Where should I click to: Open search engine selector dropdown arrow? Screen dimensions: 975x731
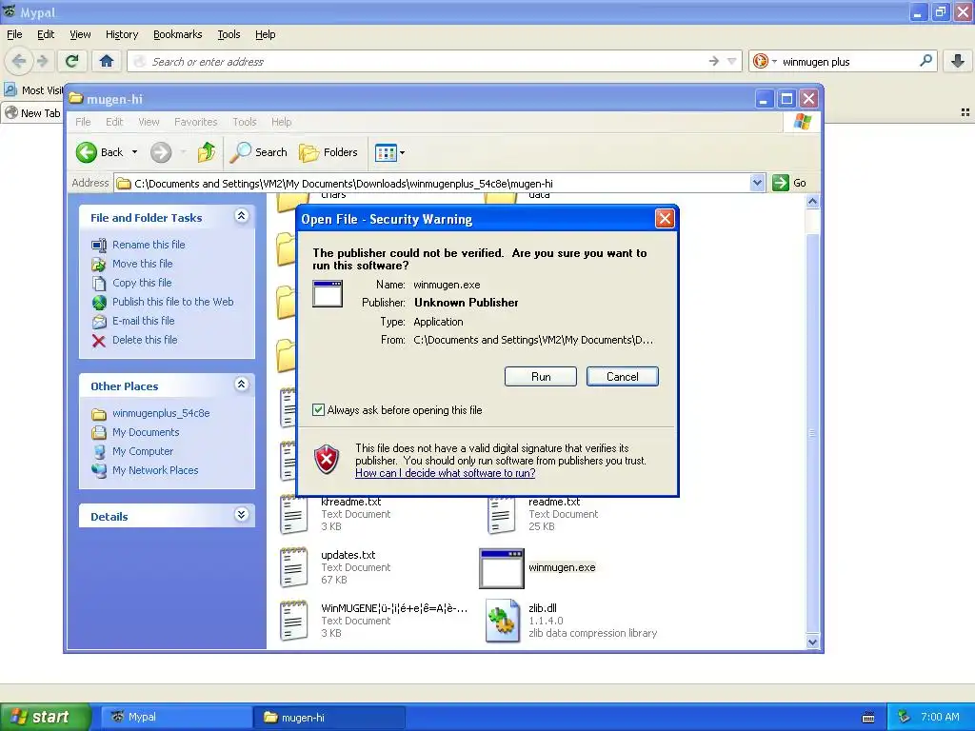(774, 61)
